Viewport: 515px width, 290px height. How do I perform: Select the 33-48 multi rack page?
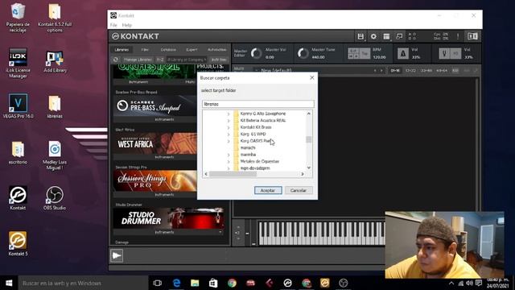click(426, 71)
